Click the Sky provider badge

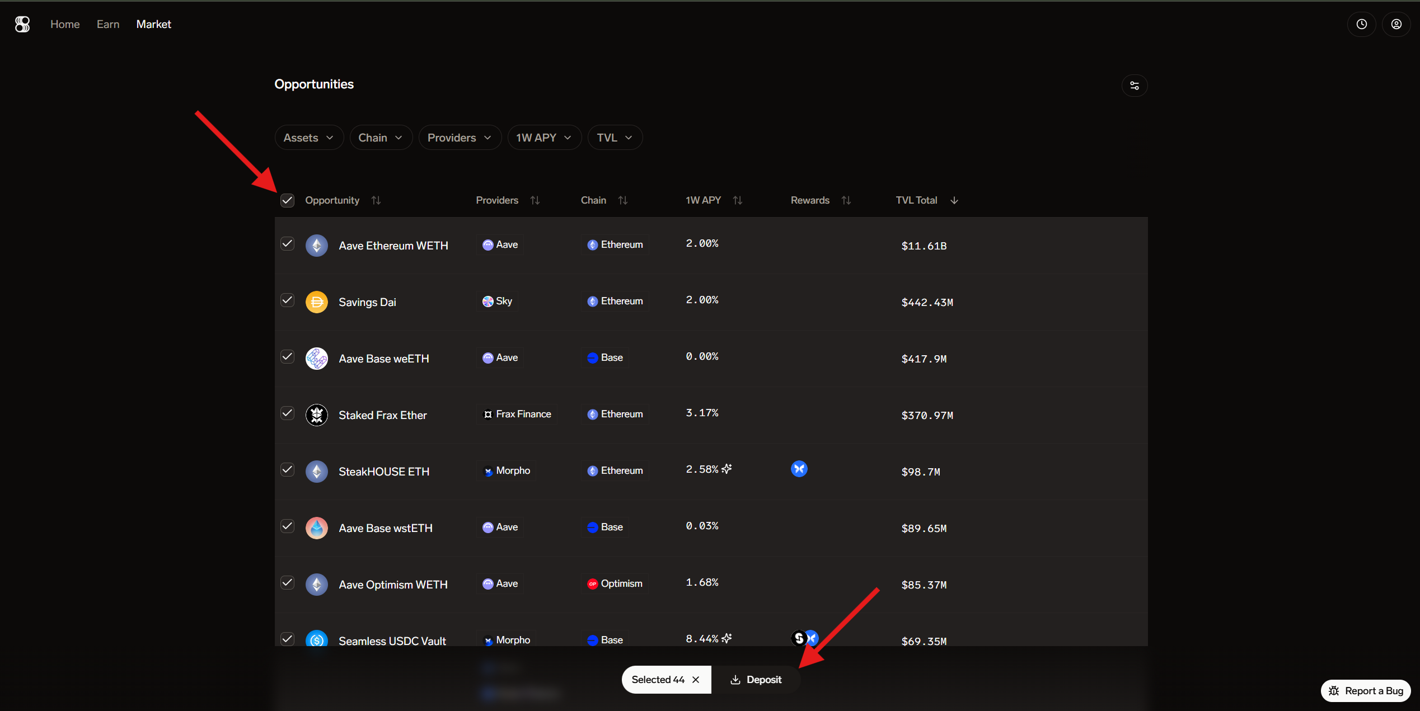coord(497,301)
